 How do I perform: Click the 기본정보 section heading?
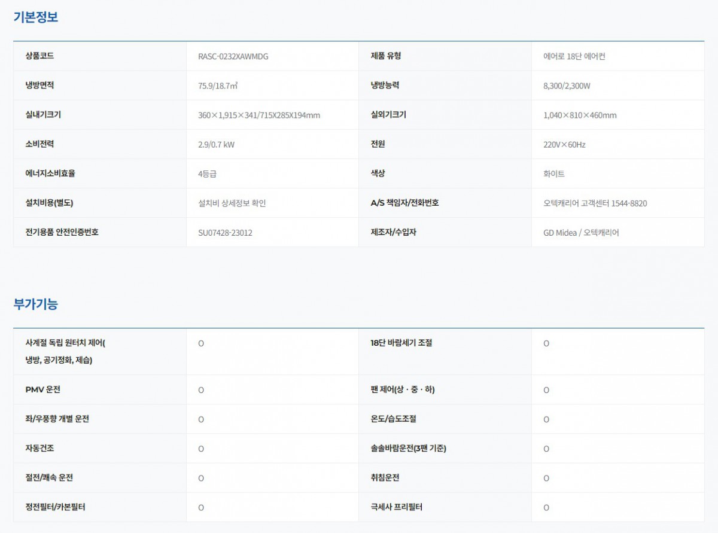[x=35, y=17]
